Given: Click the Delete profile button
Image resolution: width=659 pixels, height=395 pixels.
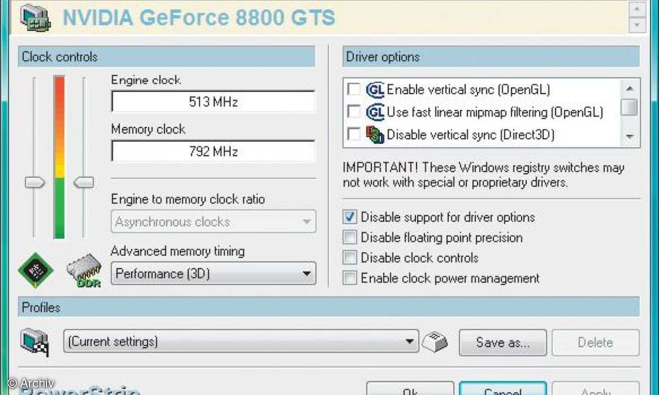Looking at the screenshot, I should click(x=595, y=342).
